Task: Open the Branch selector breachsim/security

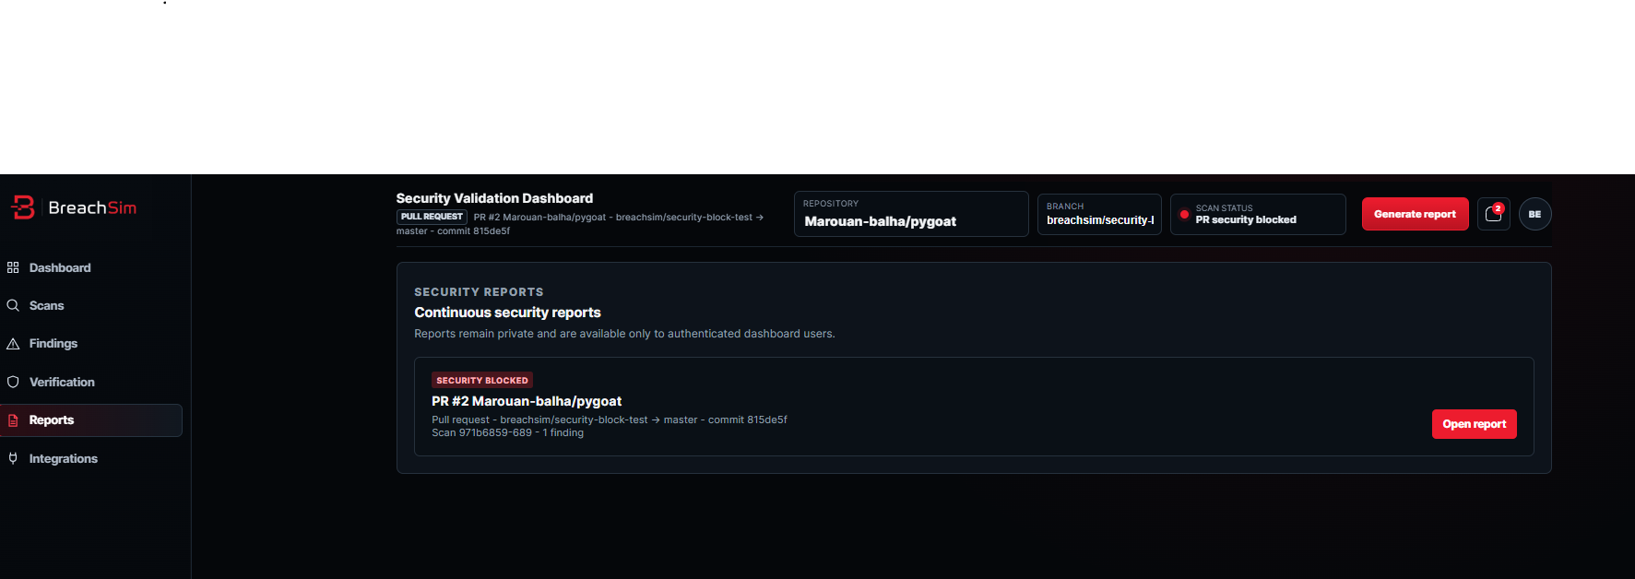Action: pos(1099,214)
